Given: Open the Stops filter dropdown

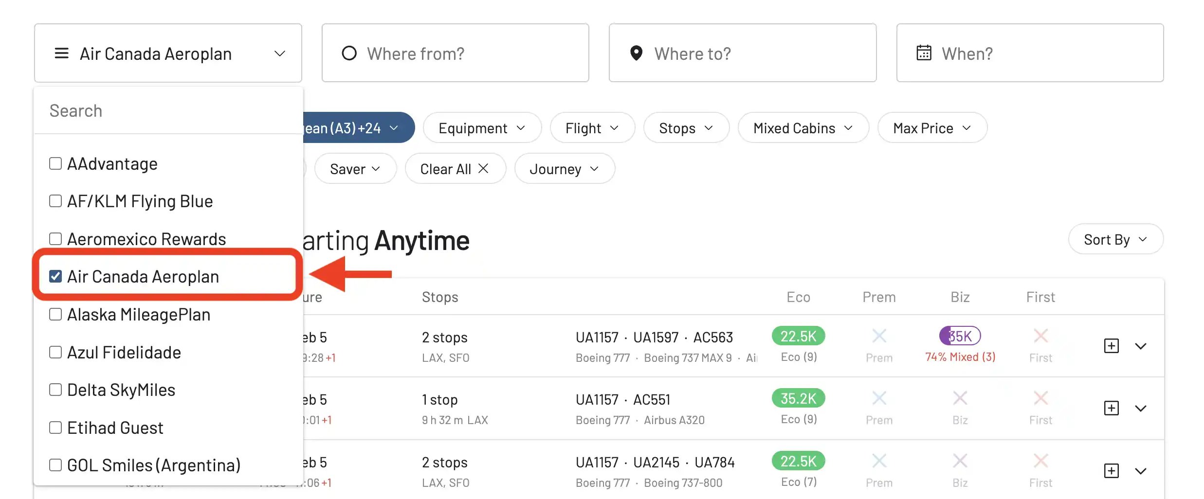Looking at the screenshot, I should coord(686,128).
